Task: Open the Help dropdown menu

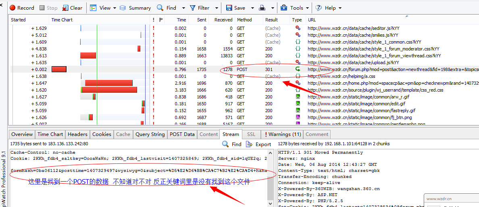Action: 328,8
